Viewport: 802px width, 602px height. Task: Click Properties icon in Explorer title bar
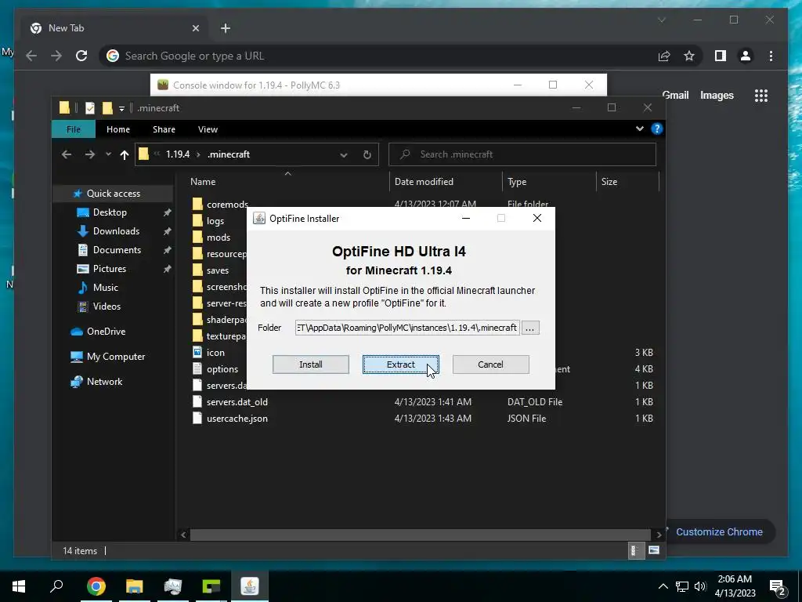90,108
